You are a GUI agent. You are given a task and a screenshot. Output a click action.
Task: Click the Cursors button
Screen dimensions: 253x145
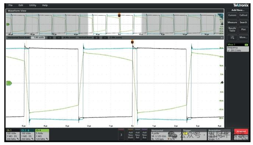pyautogui.click(x=232, y=15)
